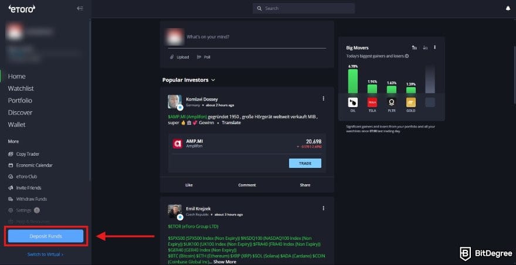The height and width of the screenshot is (265, 516).
Task: Open more options on Emil Krejzek's post
Action: click(323, 208)
